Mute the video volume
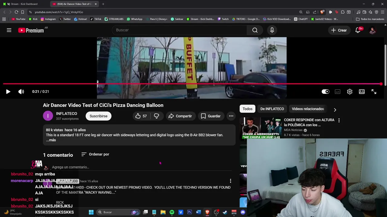Image resolution: width=387 pixels, height=217 pixels. 21,92
